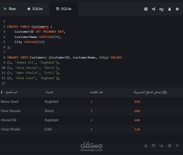Click line number 7 in the gutter
The height and width of the screenshot is (155, 183).
tap(4, 52)
